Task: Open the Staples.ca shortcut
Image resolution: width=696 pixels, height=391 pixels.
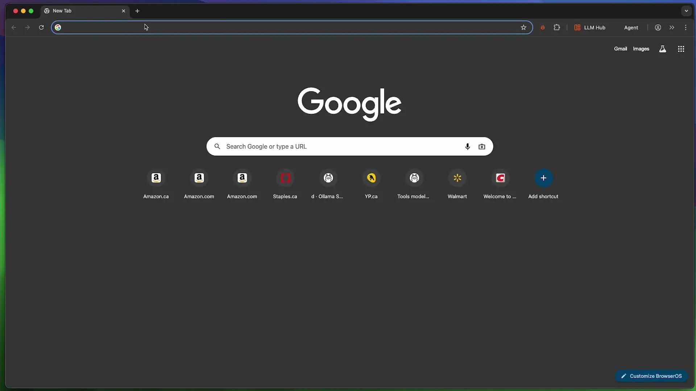Action: [285, 184]
